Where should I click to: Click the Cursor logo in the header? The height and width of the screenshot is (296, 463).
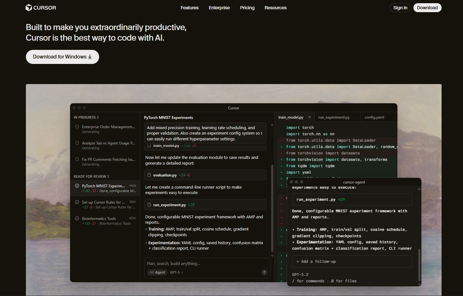41,8
